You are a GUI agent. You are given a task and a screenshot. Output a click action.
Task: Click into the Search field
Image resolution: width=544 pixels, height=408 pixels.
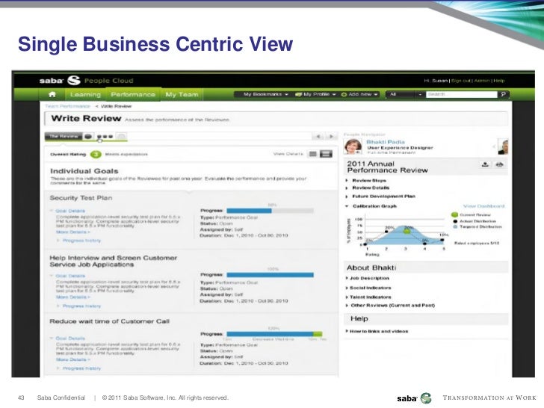[x=462, y=94]
